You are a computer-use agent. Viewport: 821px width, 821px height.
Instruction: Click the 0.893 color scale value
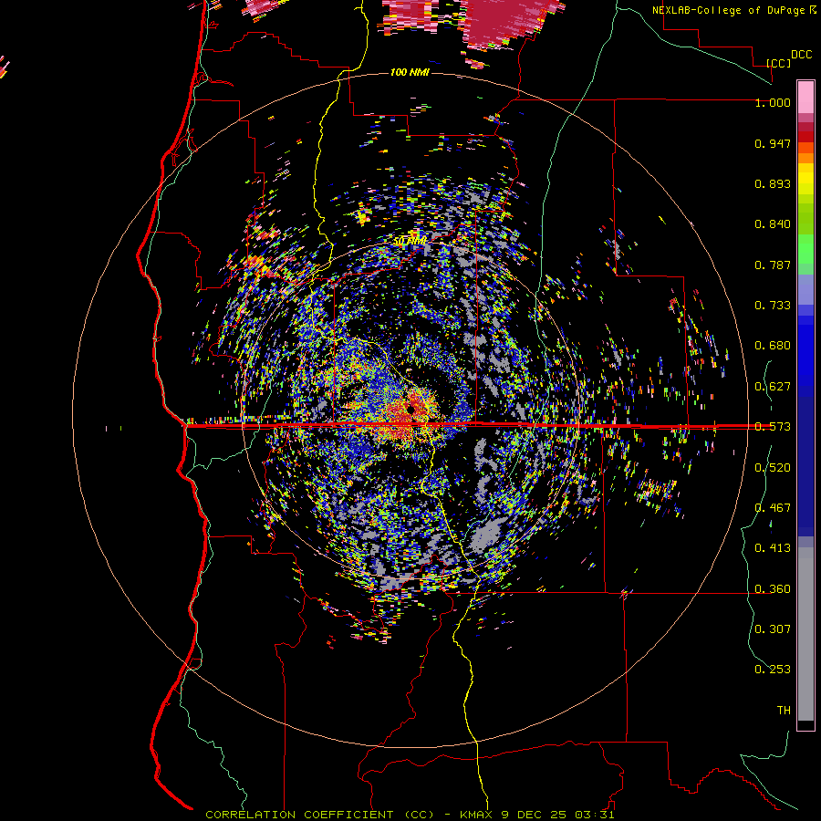[x=773, y=183]
